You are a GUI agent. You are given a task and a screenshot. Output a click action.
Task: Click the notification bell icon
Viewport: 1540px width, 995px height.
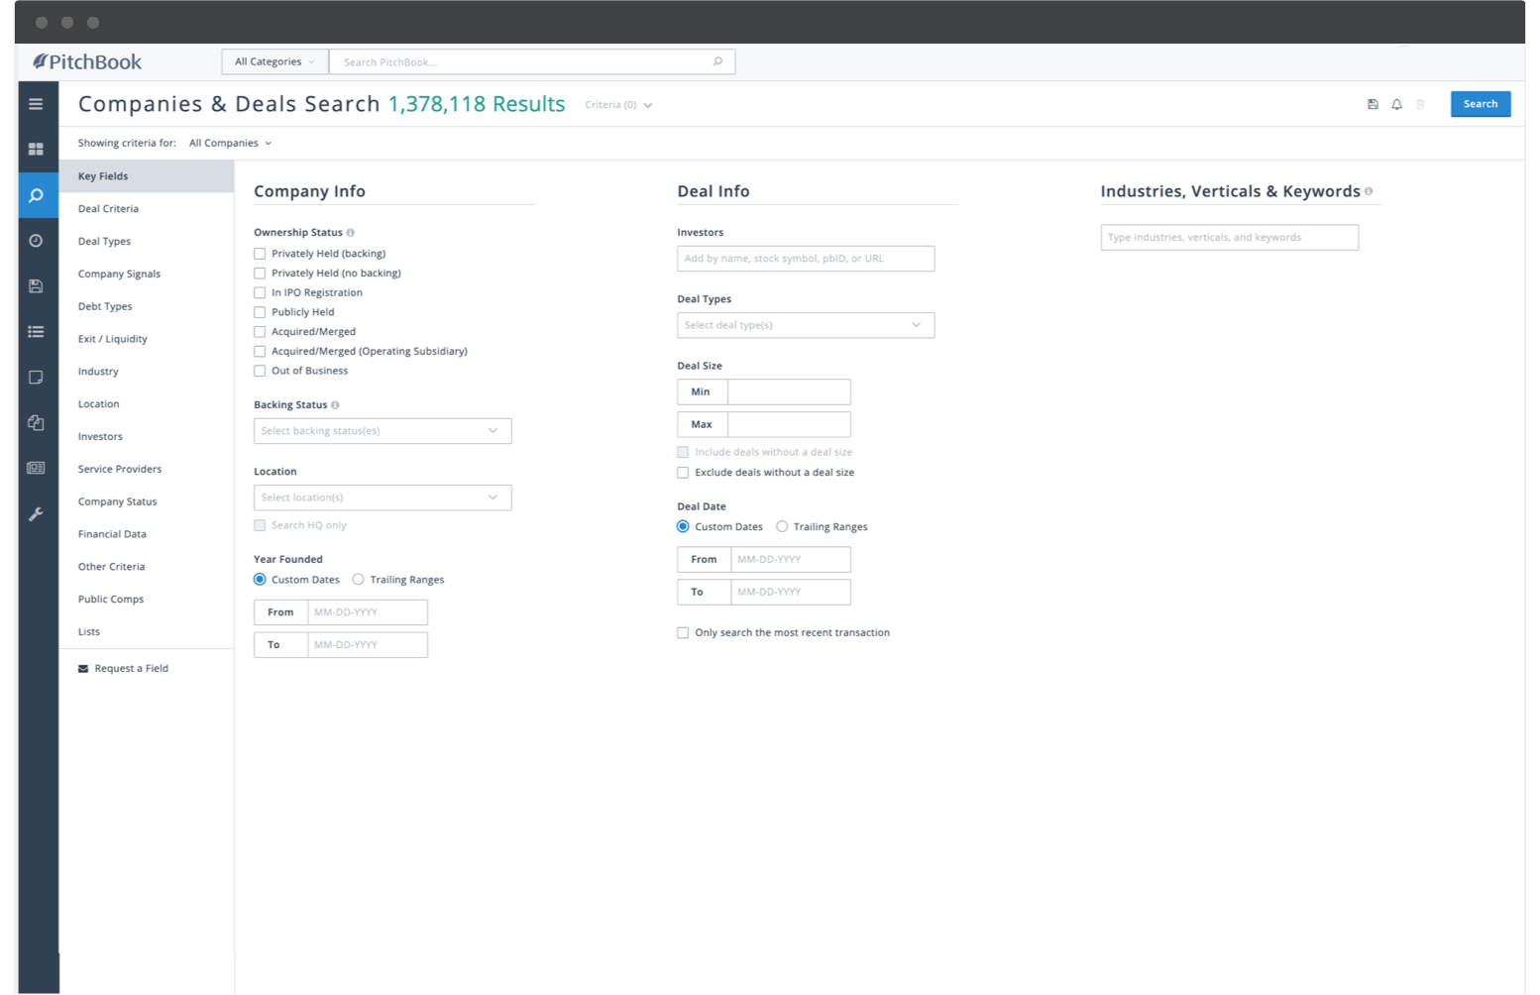(x=1397, y=104)
